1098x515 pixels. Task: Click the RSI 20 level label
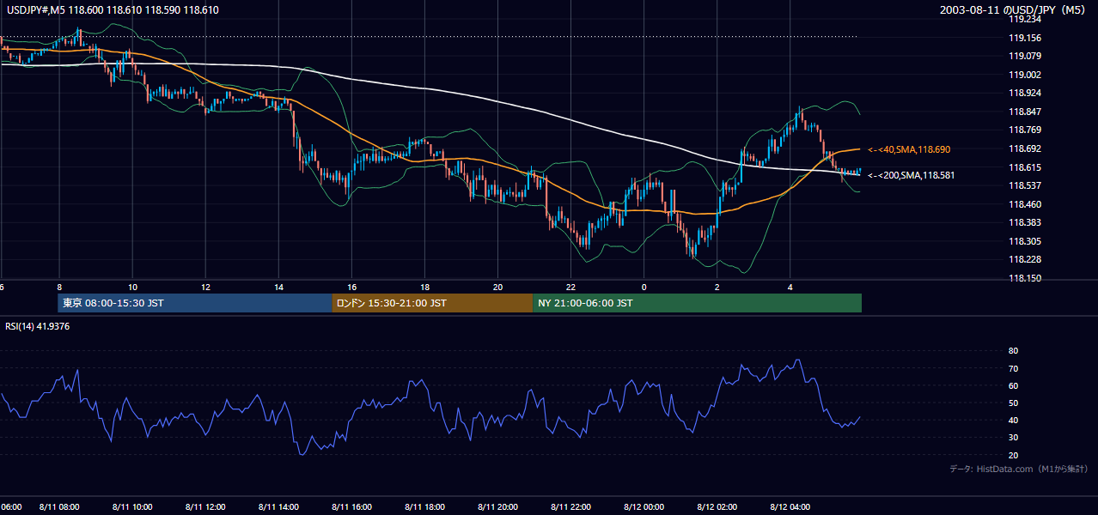[x=1013, y=455]
